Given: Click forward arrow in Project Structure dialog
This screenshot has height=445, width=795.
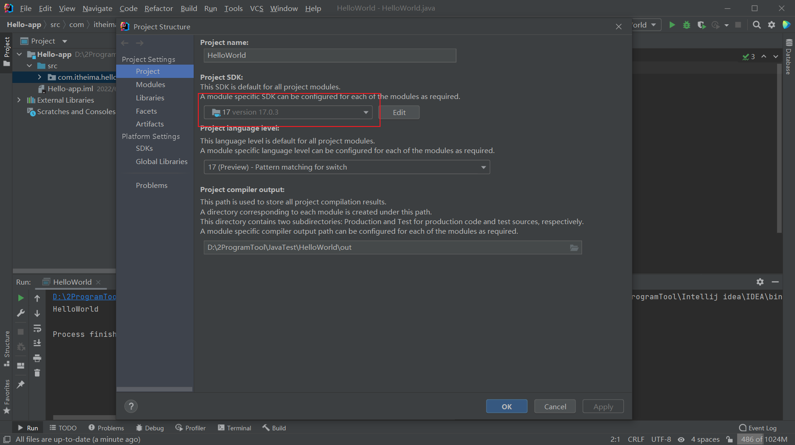Looking at the screenshot, I should (x=140, y=43).
